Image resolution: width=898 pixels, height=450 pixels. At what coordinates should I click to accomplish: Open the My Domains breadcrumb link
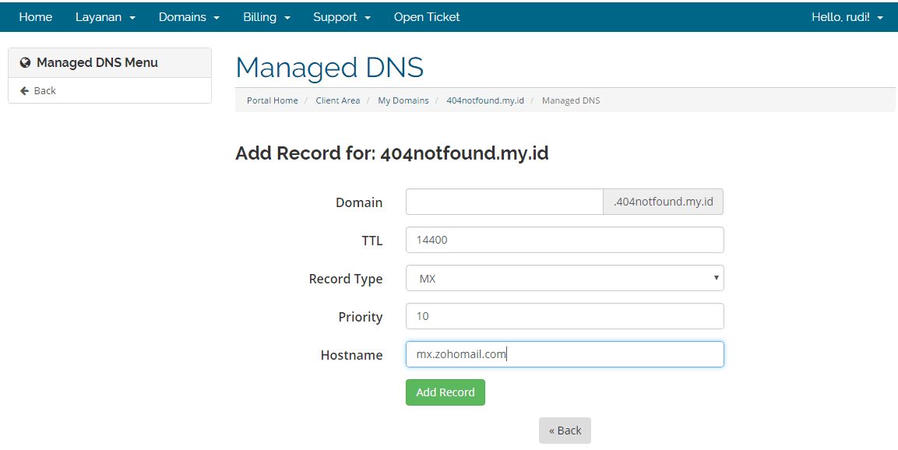(403, 100)
